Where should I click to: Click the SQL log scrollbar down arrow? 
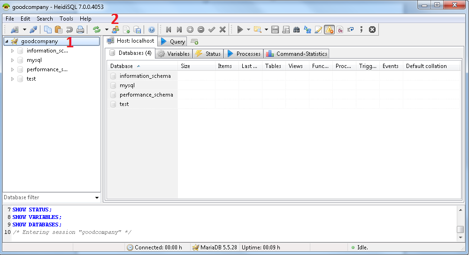point(461,238)
